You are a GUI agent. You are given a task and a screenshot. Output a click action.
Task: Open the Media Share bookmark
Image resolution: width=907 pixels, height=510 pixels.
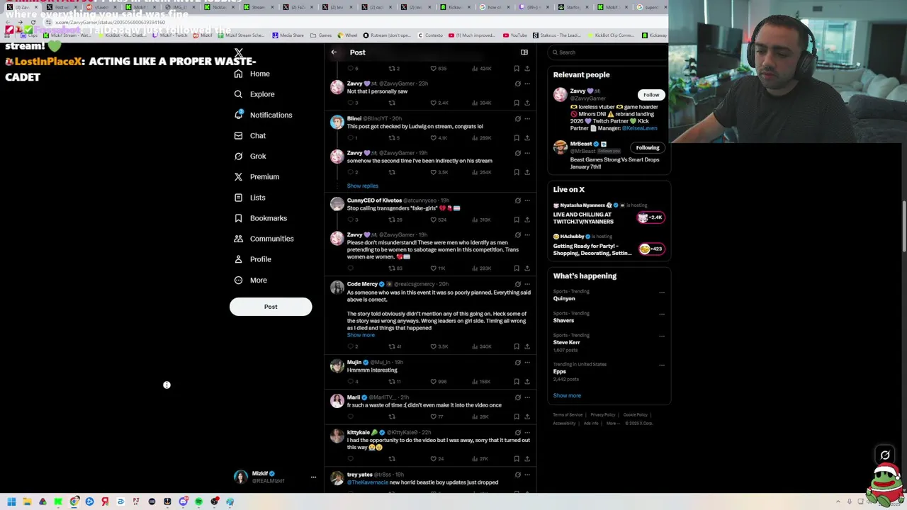click(287, 35)
